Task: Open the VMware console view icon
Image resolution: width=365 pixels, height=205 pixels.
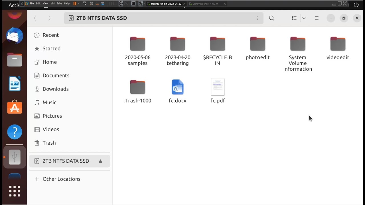Action: 133,3
